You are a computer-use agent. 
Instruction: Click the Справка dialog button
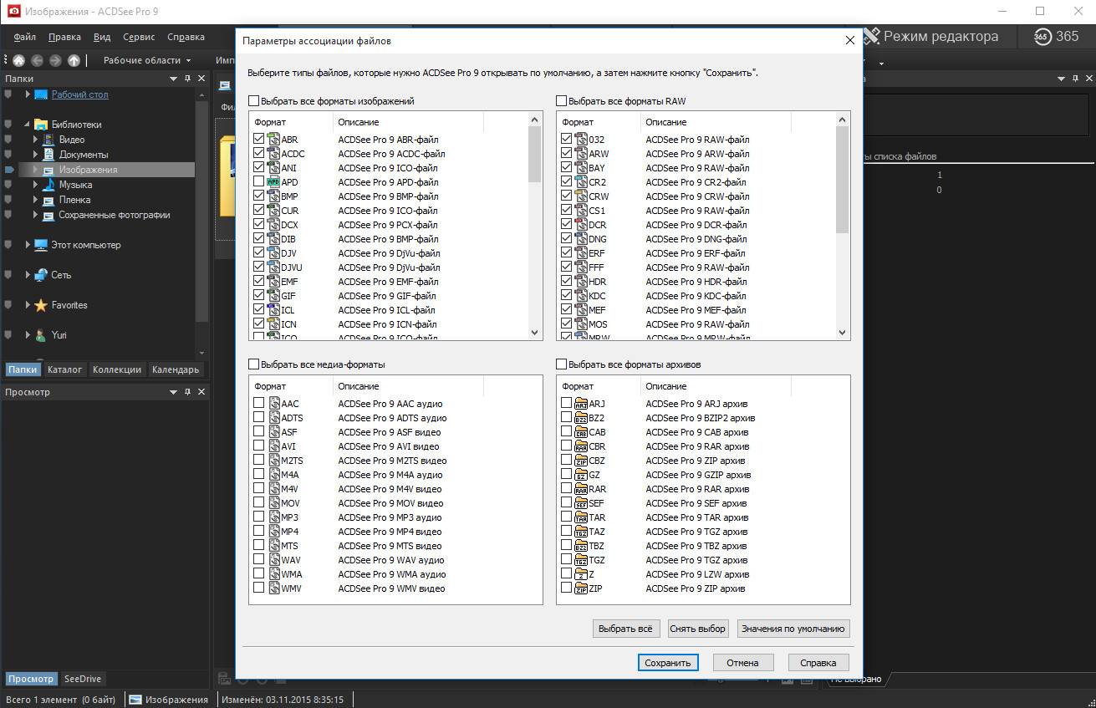click(818, 662)
